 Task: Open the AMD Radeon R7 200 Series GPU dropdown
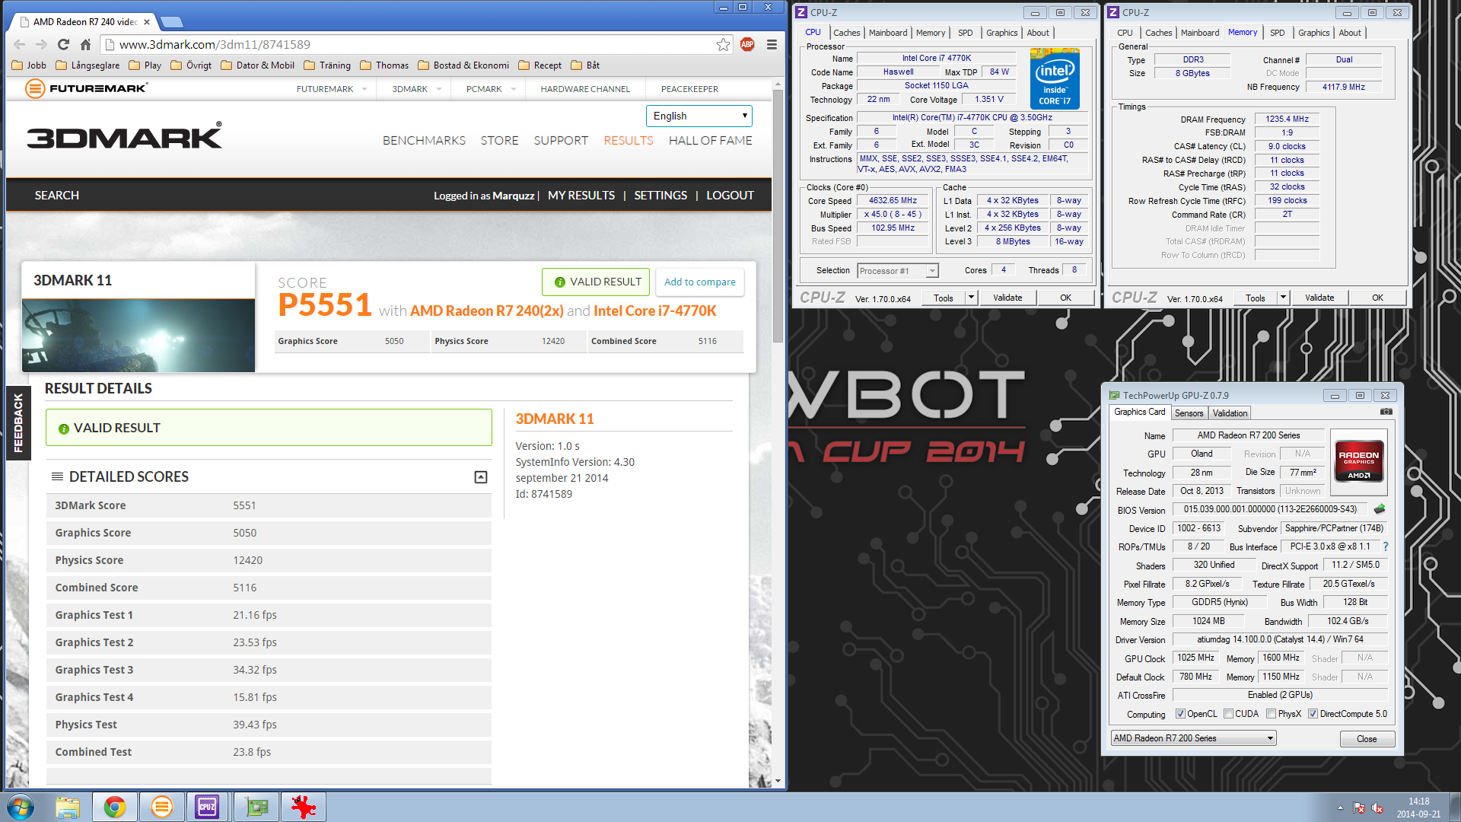click(1193, 738)
